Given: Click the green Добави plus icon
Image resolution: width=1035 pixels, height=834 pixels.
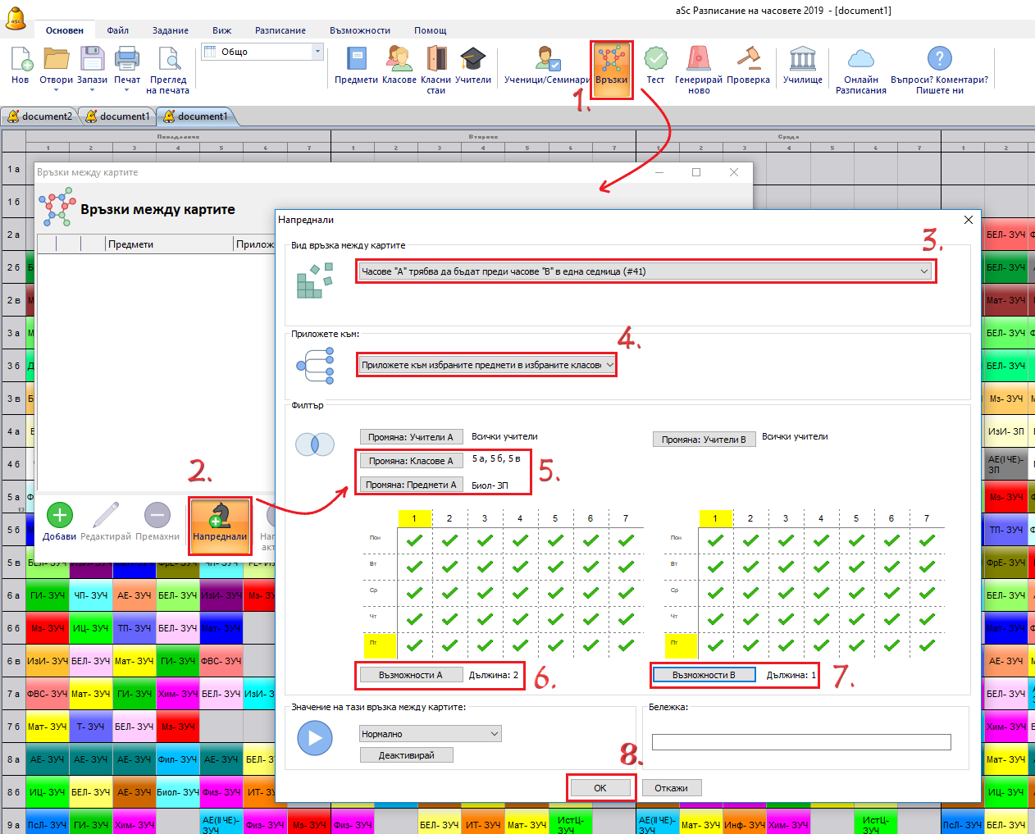Looking at the screenshot, I should coord(59,516).
